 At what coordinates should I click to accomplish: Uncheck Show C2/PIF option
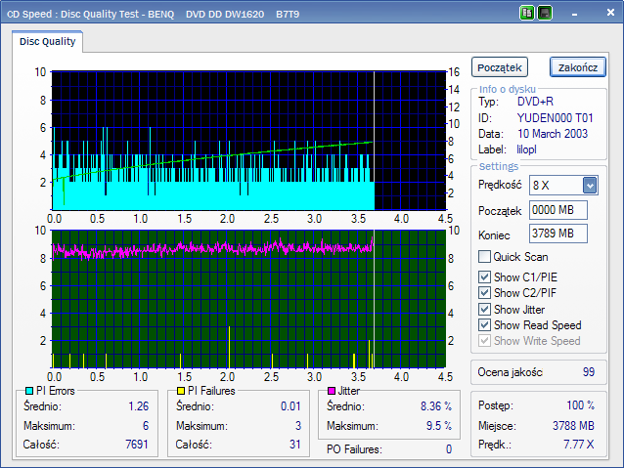click(x=484, y=293)
